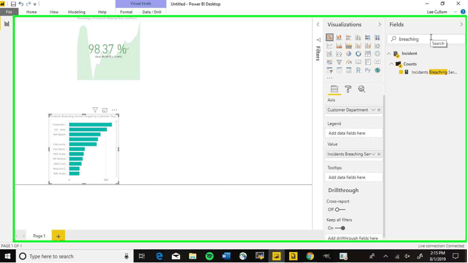
Task: Uncheck the Incidents Breaching Ser... field checkbox
Action: pos(401,72)
